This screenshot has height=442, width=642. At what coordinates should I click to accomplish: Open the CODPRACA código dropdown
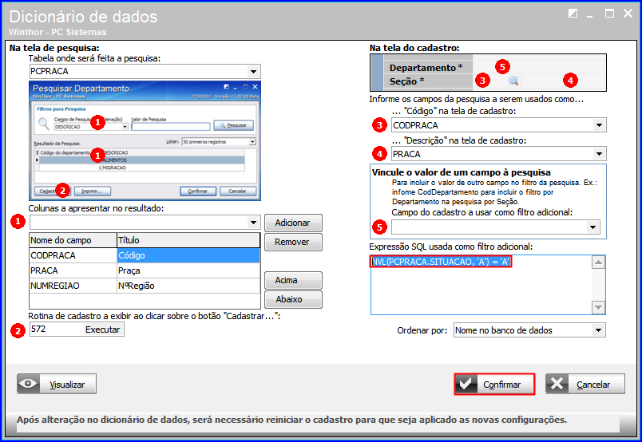pyautogui.click(x=599, y=125)
